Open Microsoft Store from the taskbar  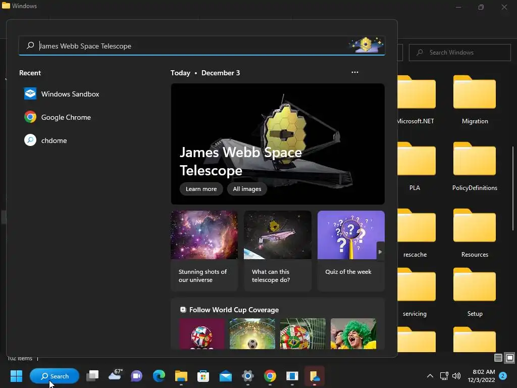point(203,376)
